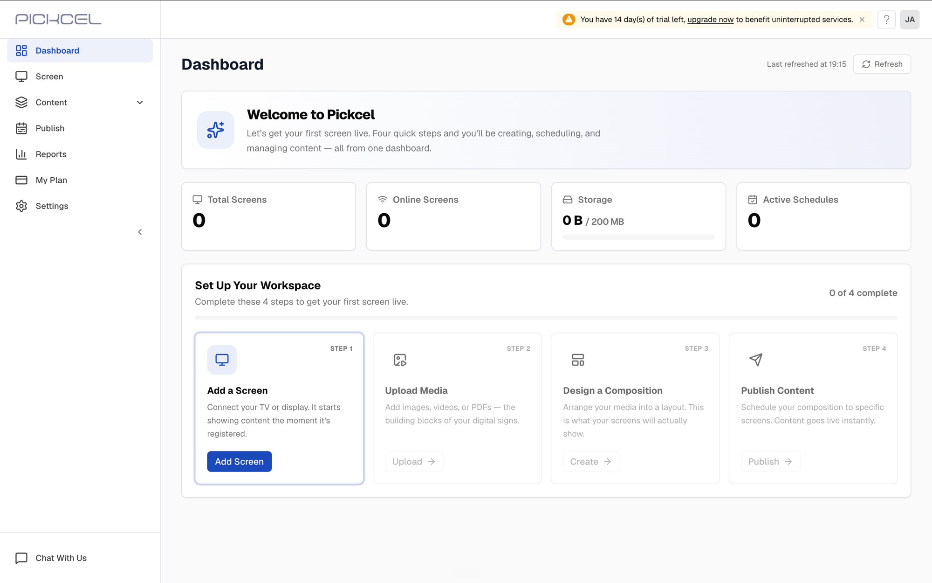Click the Total Screens monitor icon
The image size is (932, 583).
[x=198, y=200]
